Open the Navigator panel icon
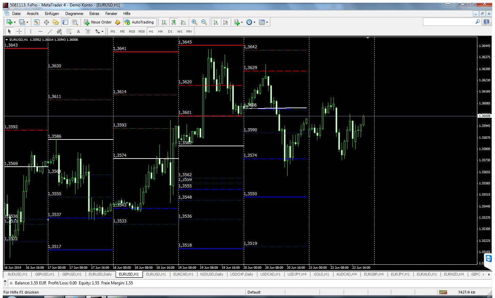 pyautogui.click(x=56, y=22)
